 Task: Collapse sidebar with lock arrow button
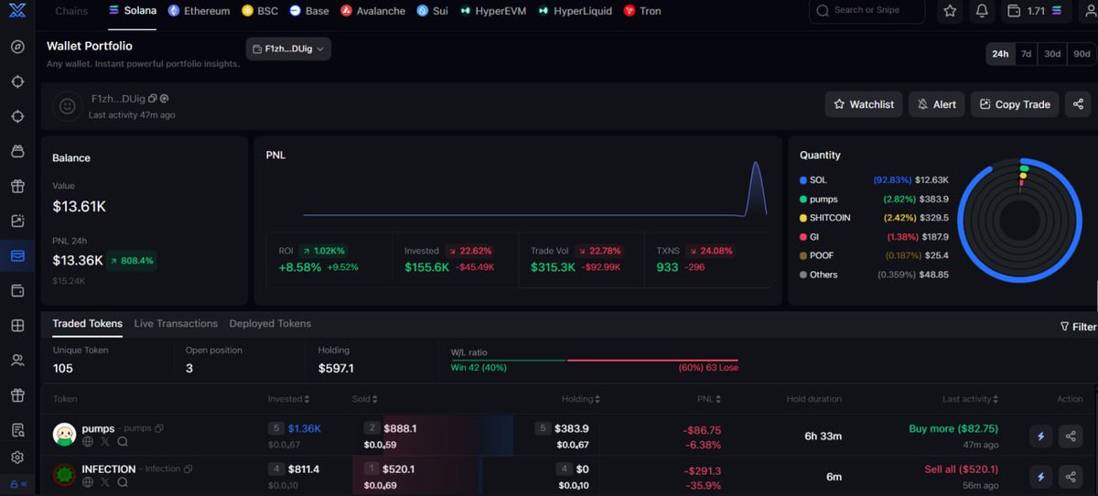tap(17, 484)
